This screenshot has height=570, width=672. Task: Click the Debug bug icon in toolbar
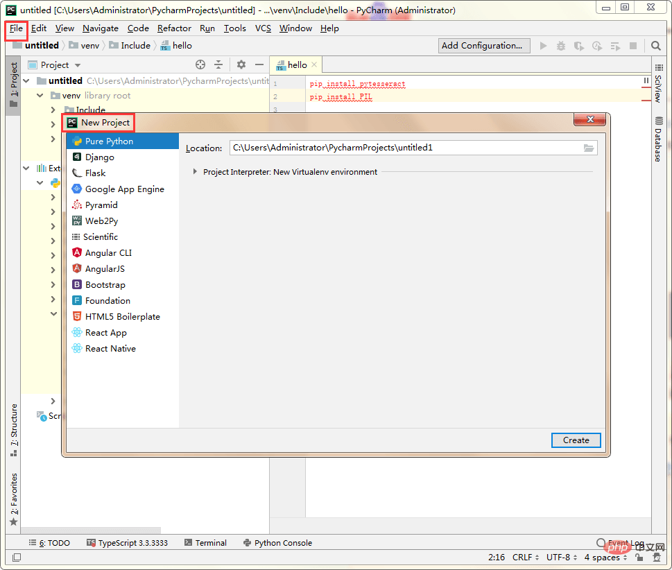[560, 46]
